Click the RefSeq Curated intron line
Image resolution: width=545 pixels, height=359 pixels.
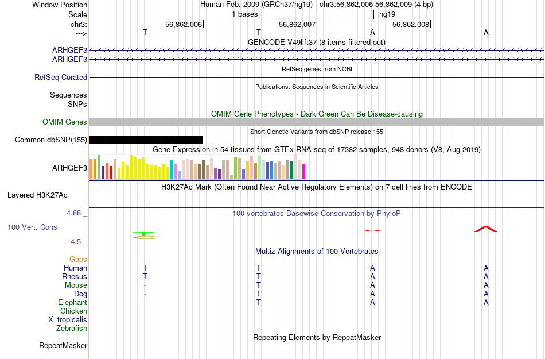tap(317, 77)
